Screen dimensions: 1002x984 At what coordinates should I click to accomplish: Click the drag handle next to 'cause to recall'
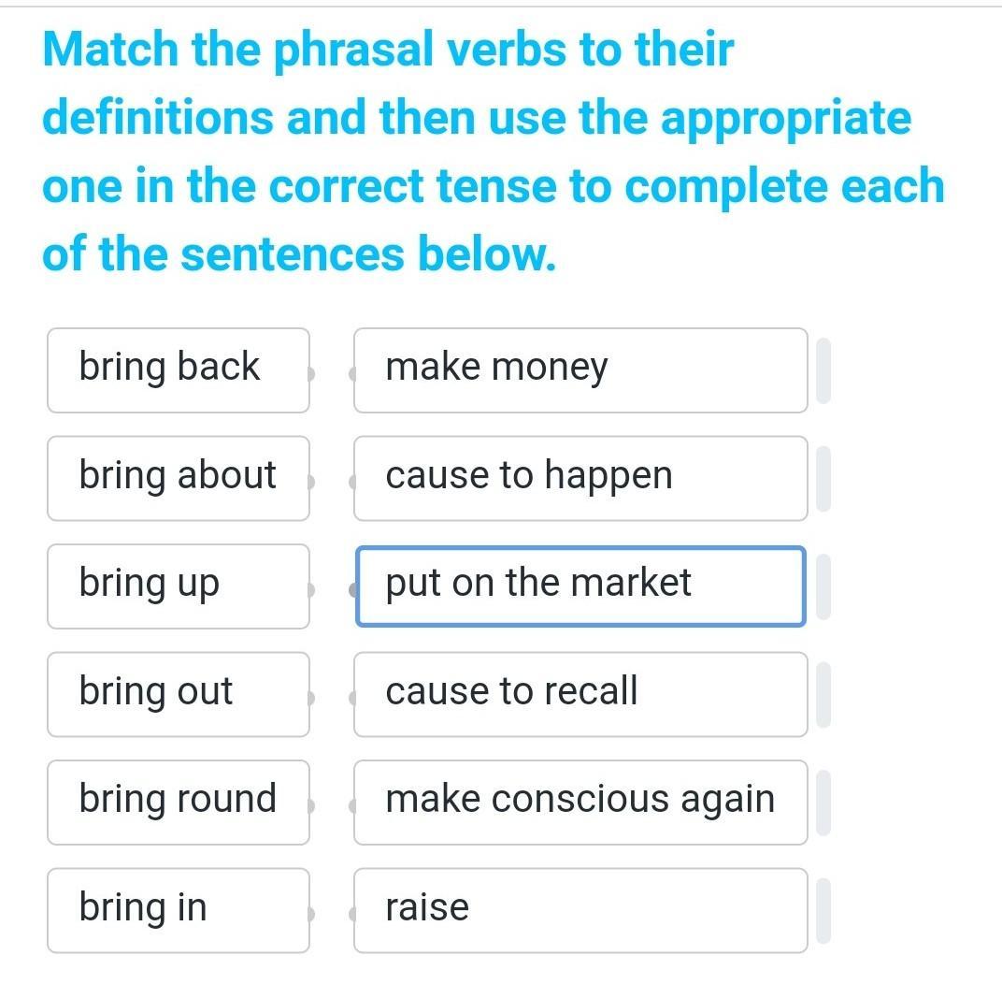(823, 694)
